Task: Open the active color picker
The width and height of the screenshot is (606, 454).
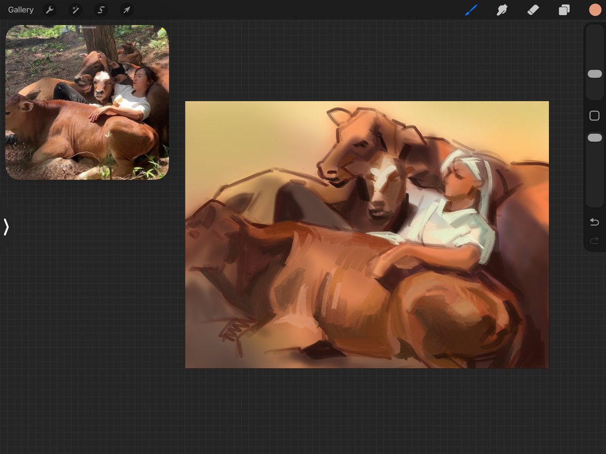Action: point(595,10)
